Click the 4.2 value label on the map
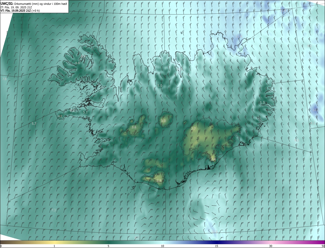 [x=60, y=116]
